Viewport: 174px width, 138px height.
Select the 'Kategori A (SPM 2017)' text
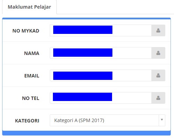pos(79,120)
